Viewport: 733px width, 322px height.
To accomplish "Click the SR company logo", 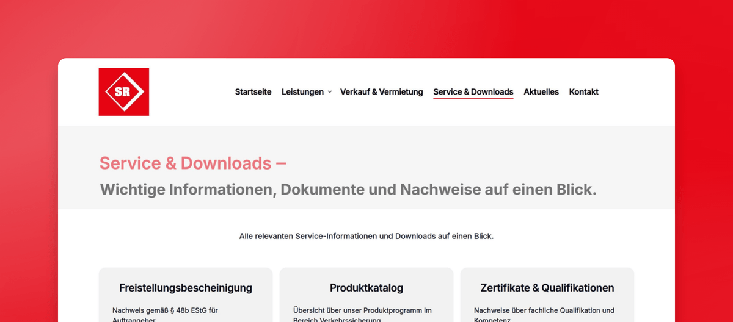I will coord(124,92).
